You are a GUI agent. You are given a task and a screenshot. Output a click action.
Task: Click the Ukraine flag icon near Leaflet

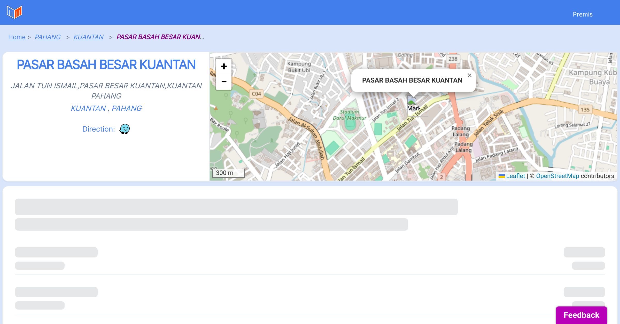pyautogui.click(x=501, y=176)
